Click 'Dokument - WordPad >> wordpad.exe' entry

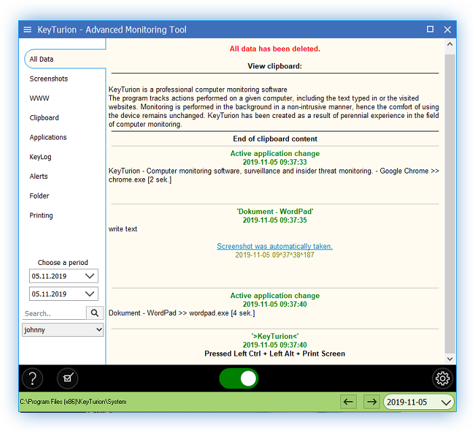click(x=181, y=313)
